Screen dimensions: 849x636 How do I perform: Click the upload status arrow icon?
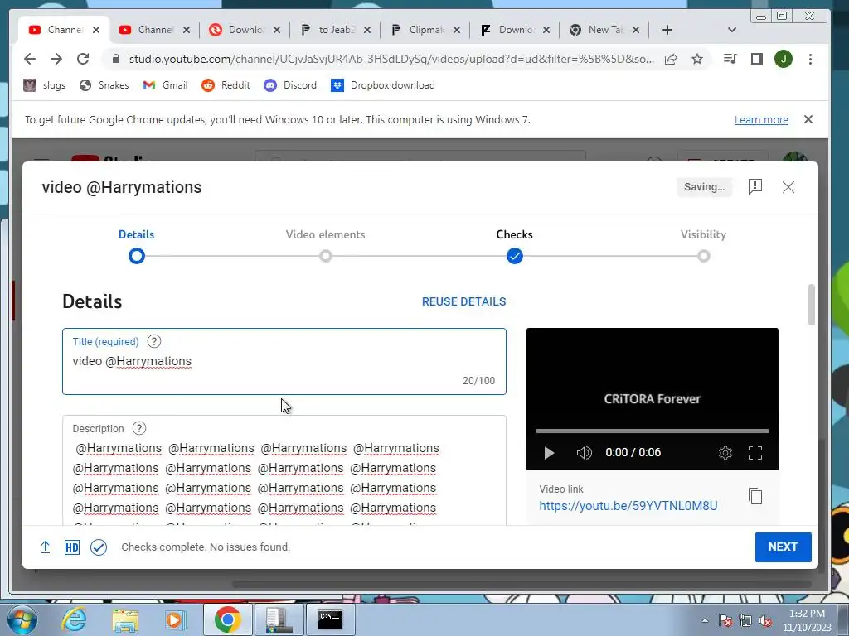point(45,547)
